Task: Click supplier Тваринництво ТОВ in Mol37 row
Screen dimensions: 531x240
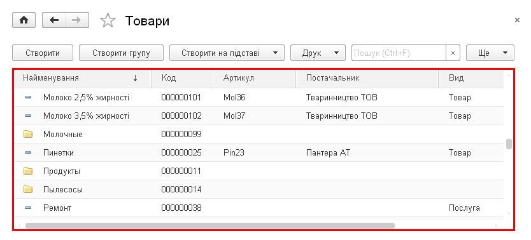Action: click(x=342, y=116)
